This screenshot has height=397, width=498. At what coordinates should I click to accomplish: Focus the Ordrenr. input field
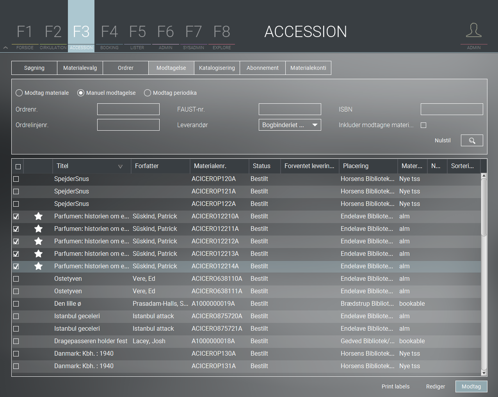[128, 109]
